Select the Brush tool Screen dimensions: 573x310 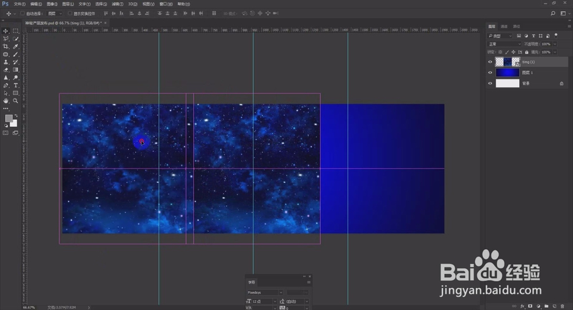pyautogui.click(x=15, y=54)
